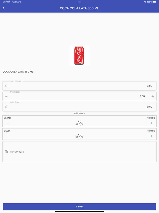Remove one LIMAO with minus icon
This screenshot has height=213, width=159.
pos(8,123)
